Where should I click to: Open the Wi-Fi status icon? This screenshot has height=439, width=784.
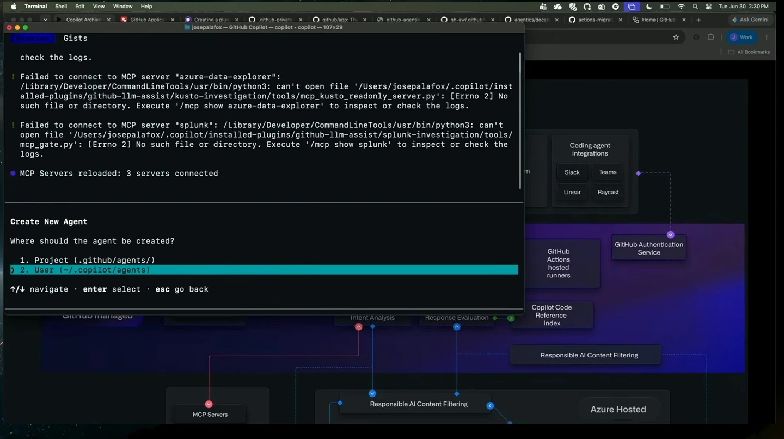(x=681, y=7)
